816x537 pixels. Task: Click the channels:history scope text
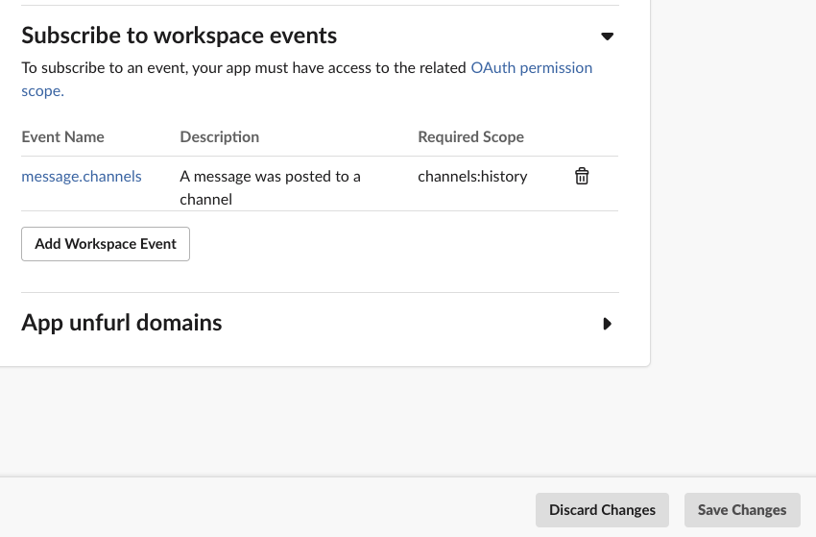click(472, 177)
